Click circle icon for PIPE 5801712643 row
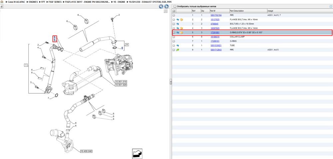 tap(174, 50)
